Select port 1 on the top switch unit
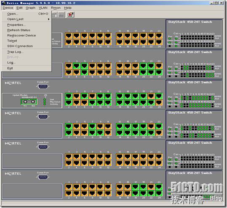Viewport: 227px width, 208px height. [x=69, y=36]
